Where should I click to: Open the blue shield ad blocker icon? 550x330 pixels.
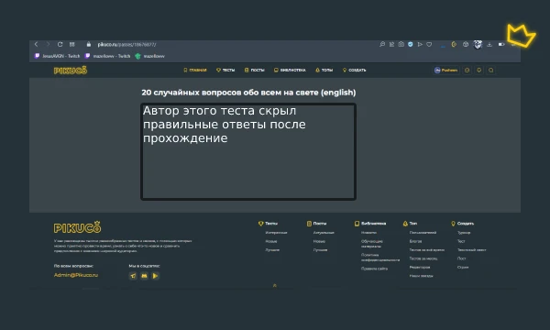pos(411,44)
